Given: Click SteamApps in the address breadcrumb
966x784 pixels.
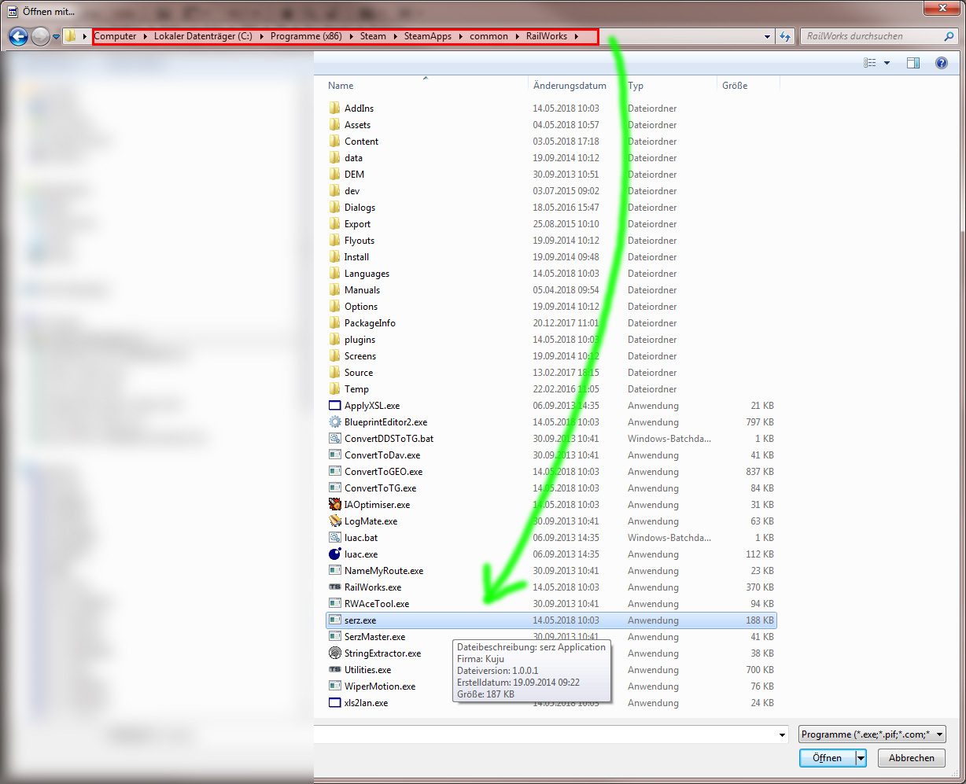Looking at the screenshot, I should pyautogui.click(x=428, y=36).
